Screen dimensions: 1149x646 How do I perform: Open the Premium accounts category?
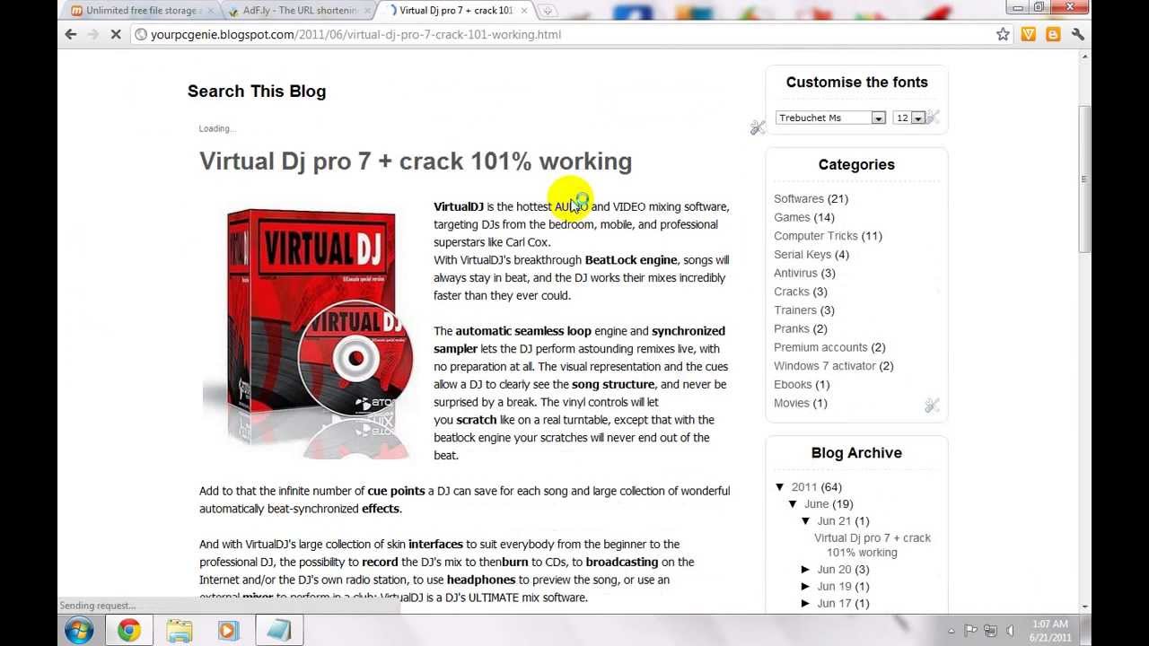click(x=820, y=347)
